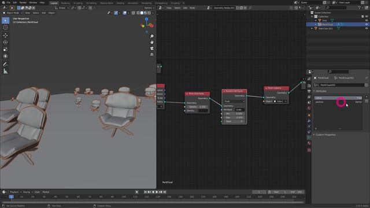Toggle visibility of PointCloud in outliner
The height and width of the screenshot is (208, 370).
[x=367, y=24]
